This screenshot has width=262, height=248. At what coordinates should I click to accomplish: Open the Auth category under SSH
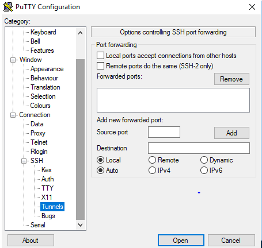[48, 179]
